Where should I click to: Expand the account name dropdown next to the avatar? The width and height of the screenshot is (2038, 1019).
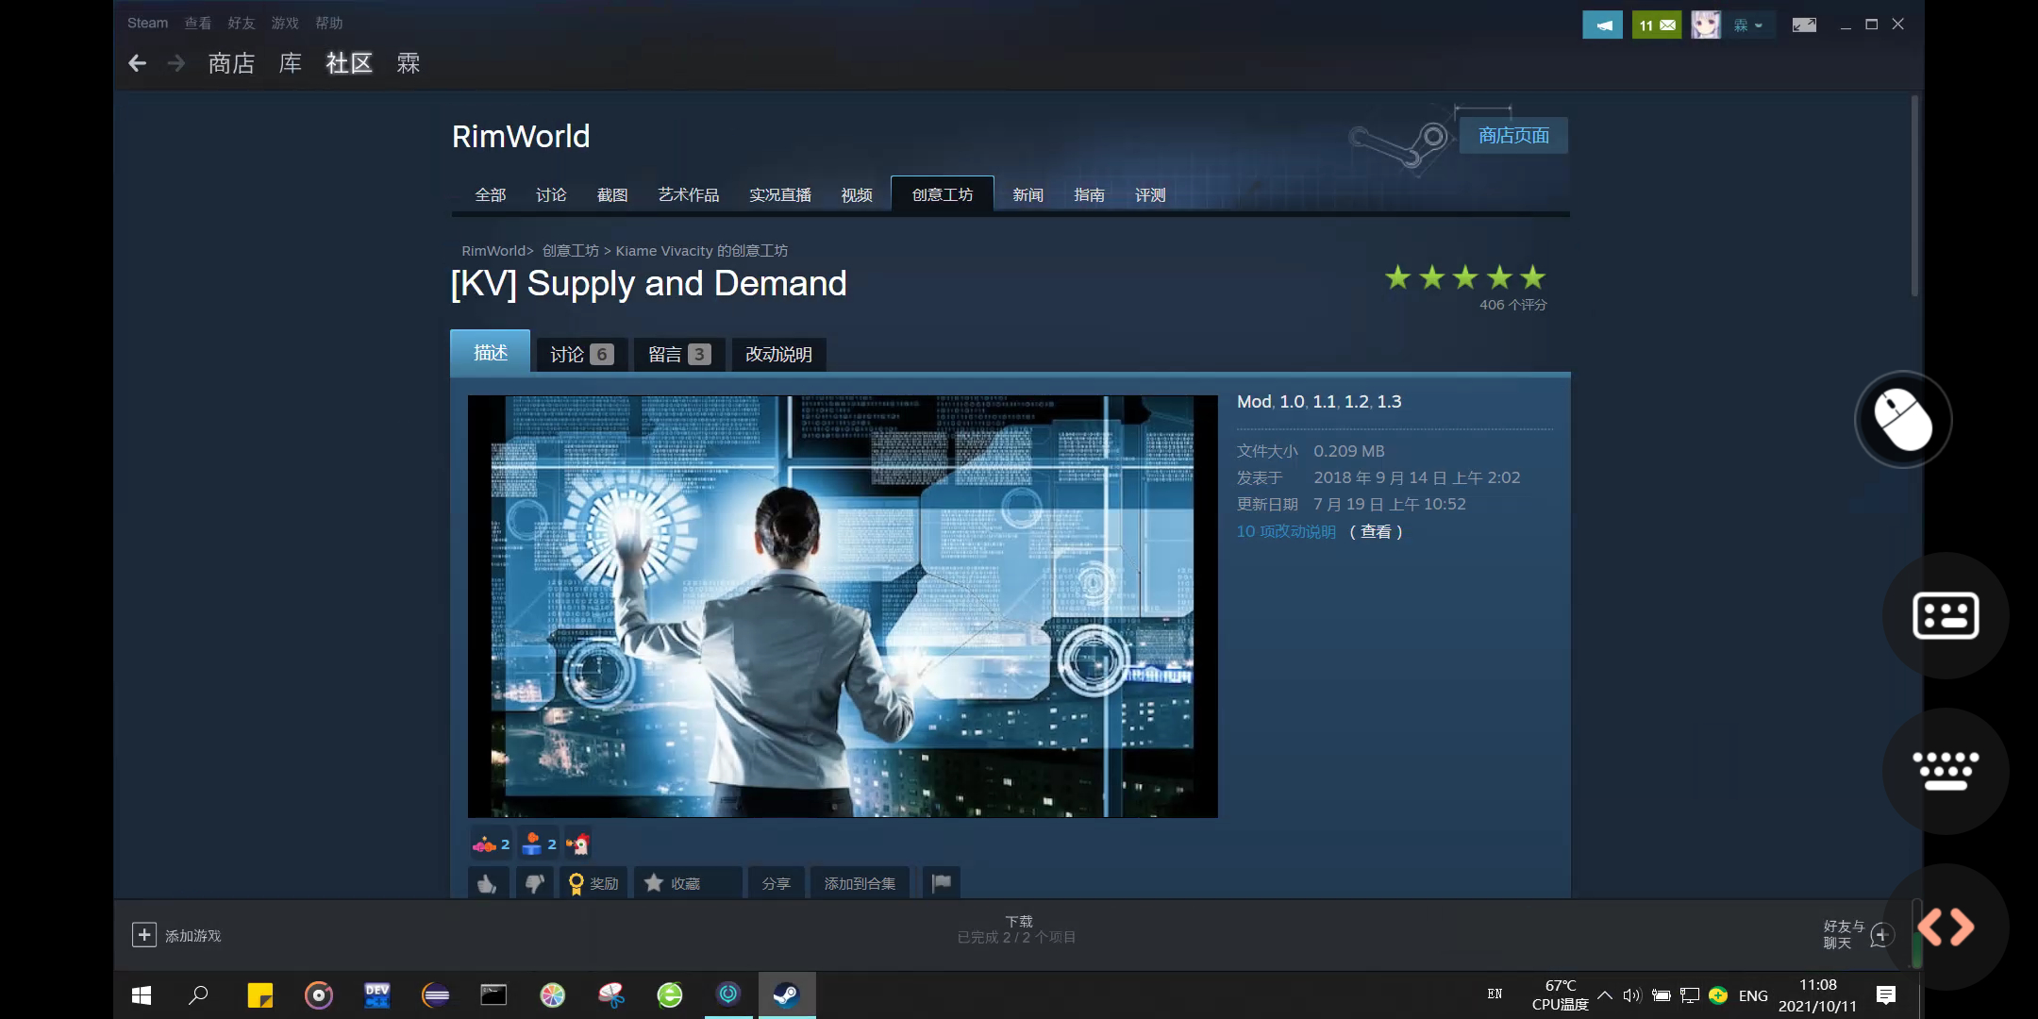(x=1748, y=25)
